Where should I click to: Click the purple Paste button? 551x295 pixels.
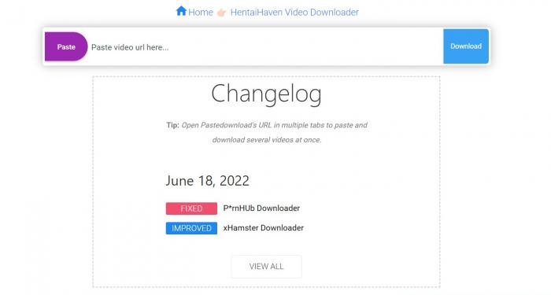[66, 46]
